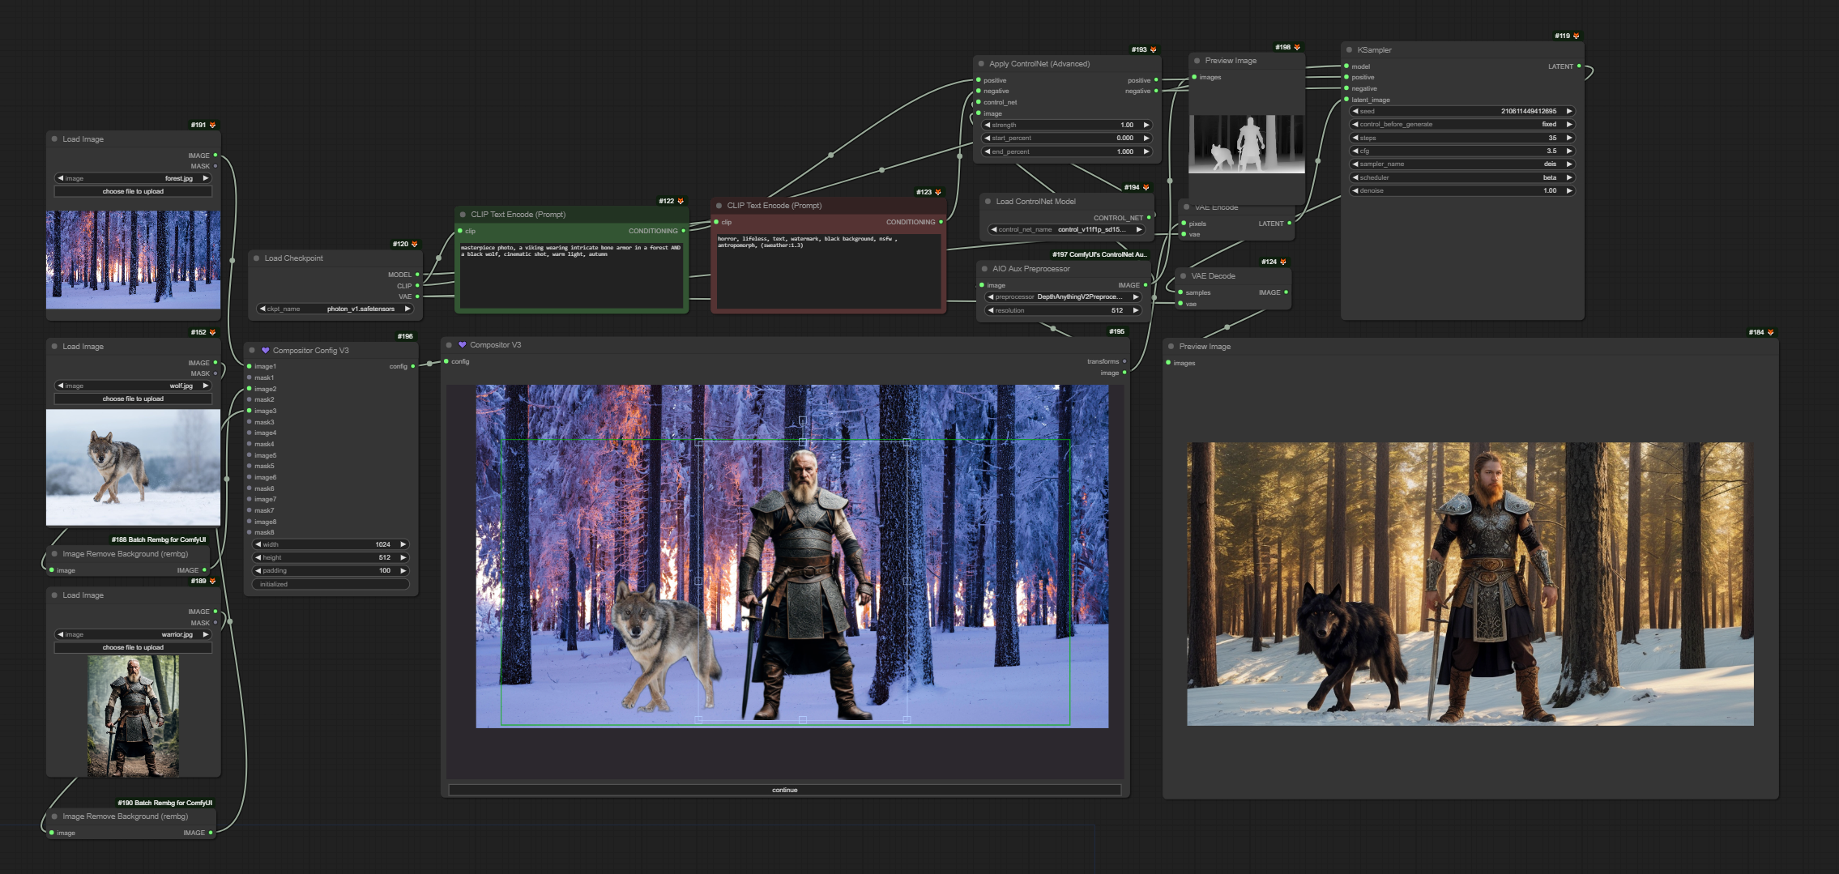The image size is (1839, 874).
Task: Toggle collapse dot on Compositor V3 node
Action: (x=449, y=345)
